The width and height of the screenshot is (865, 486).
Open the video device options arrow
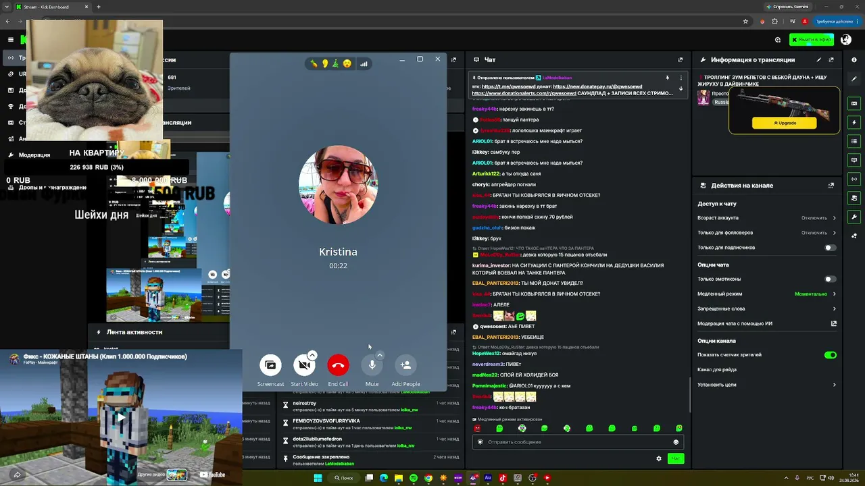pos(312,355)
